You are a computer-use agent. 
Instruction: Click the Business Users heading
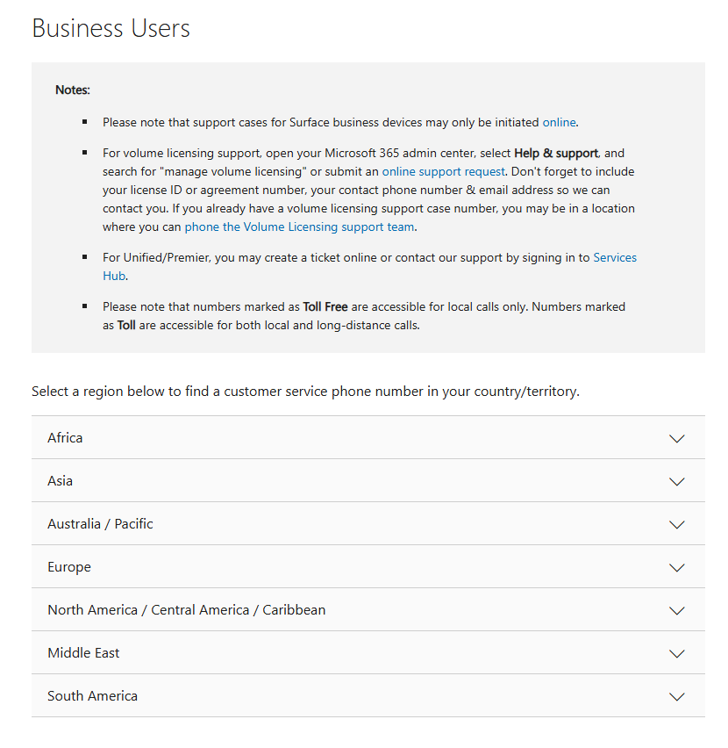click(111, 28)
